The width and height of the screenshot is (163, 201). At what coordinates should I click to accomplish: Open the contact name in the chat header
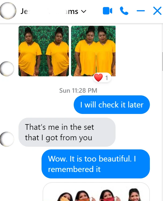tap(49, 11)
